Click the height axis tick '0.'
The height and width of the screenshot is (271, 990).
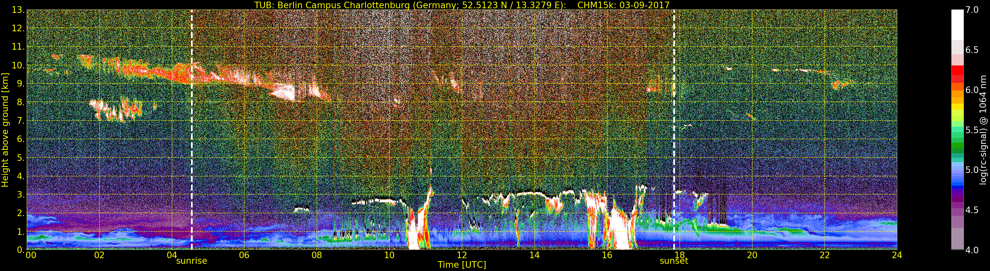[21, 250]
